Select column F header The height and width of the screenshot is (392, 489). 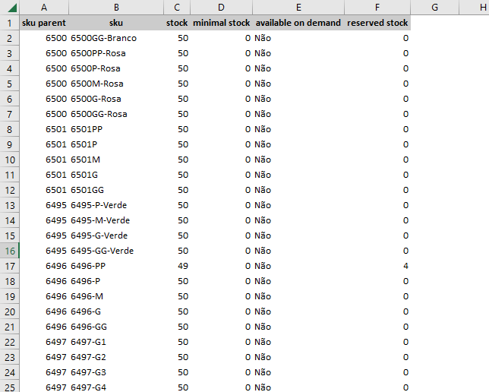pyautogui.click(x=377, y=7)
